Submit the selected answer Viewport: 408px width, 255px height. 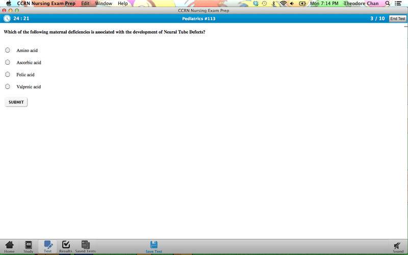(x=16, y=102)
